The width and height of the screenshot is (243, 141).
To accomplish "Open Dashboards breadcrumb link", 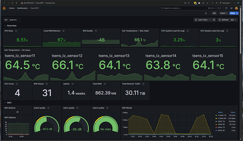I will [x=22, y=8].
